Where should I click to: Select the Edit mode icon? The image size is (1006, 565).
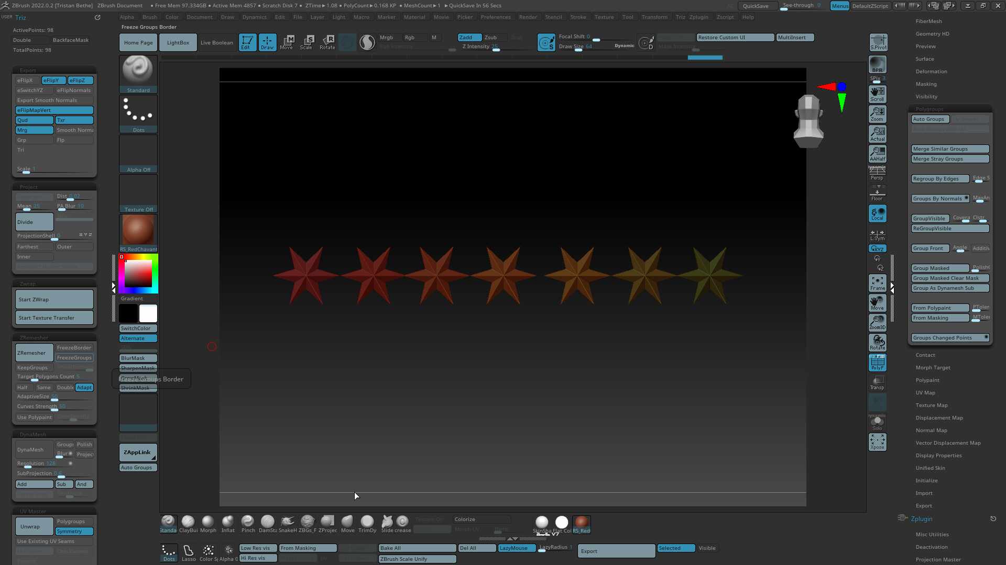247,42
